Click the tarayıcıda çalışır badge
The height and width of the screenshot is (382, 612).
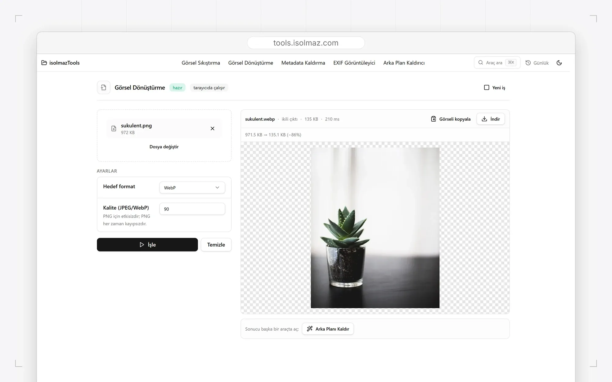coord(209,88)
